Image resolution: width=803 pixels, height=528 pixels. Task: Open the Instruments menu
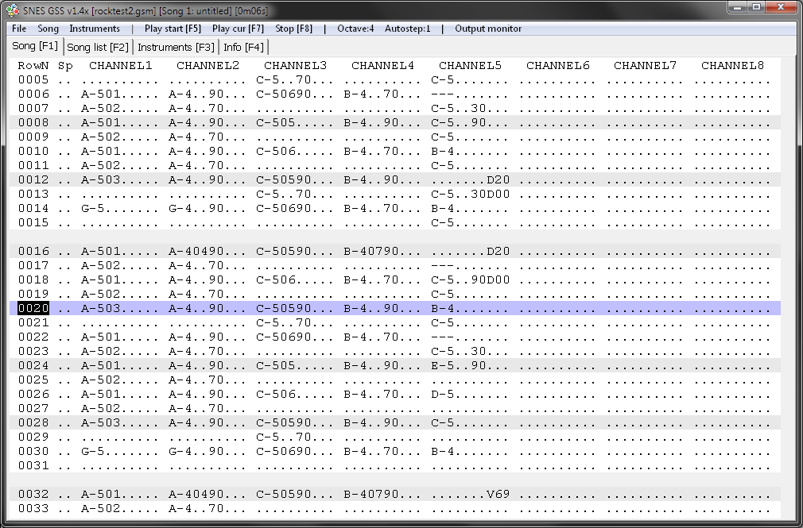click(x=95, y=29)
